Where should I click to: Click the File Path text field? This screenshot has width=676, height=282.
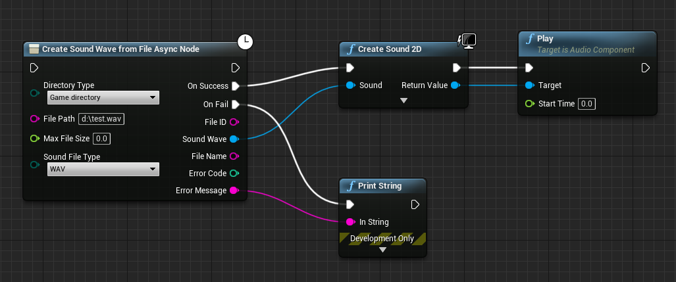tap(101, 119)
